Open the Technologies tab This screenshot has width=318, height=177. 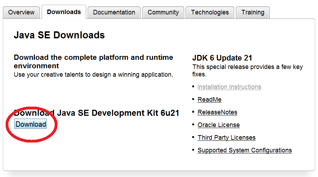(x=210, y=12)
